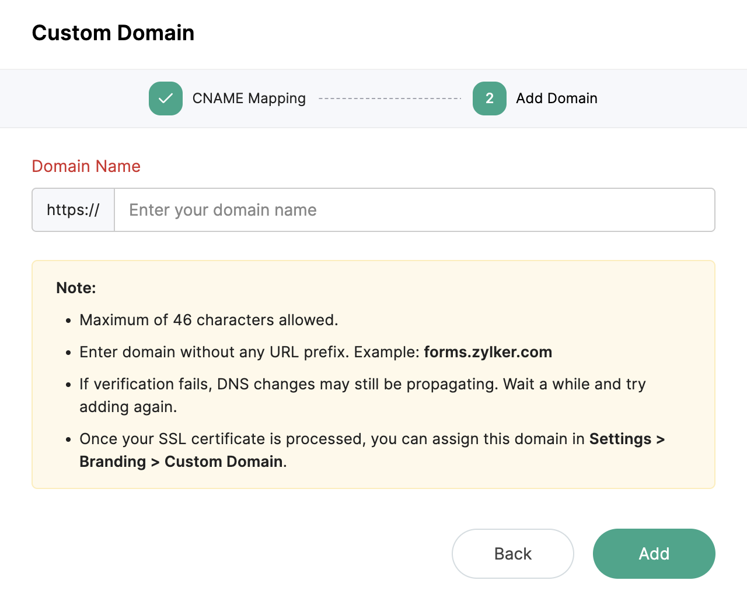Select the Add Domain step label
The height and width of the screenshot is (612, 747).
click(557, 99)
